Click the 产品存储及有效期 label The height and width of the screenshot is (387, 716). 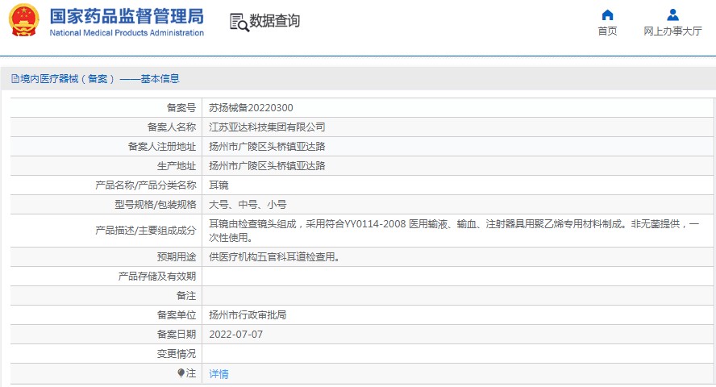pos(157,276)
